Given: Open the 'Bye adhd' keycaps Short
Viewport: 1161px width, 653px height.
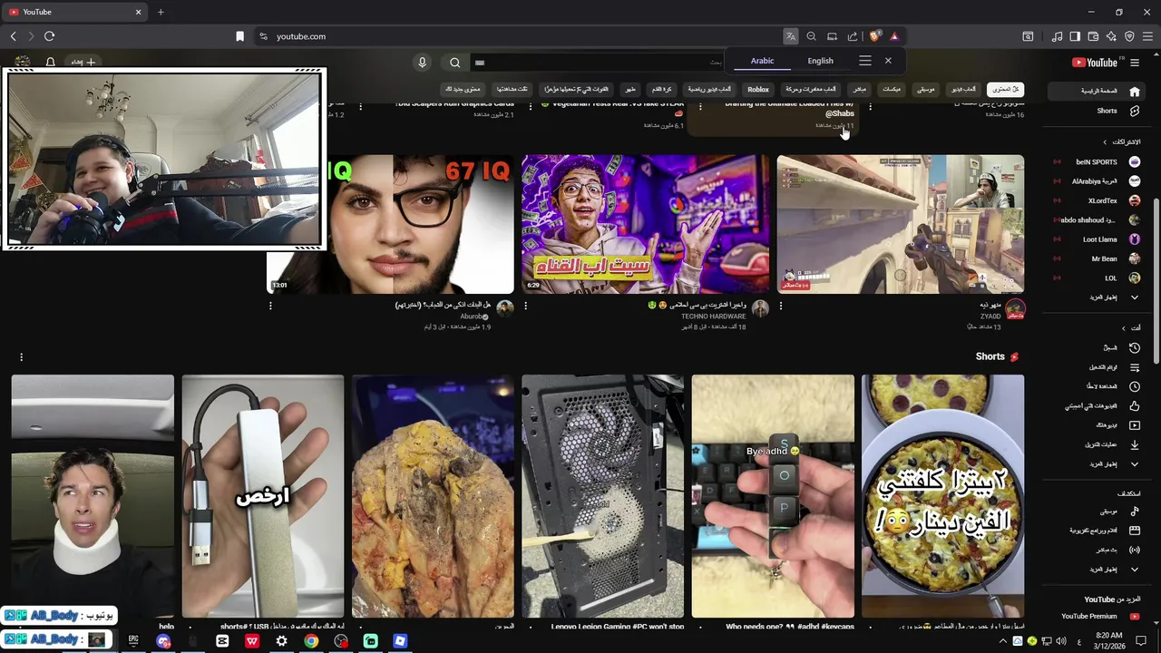Looking at the screenshot, I should point(773,496).
